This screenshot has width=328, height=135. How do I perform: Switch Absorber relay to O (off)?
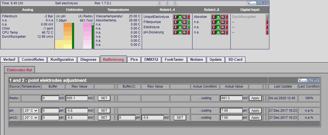coord(222,17)
